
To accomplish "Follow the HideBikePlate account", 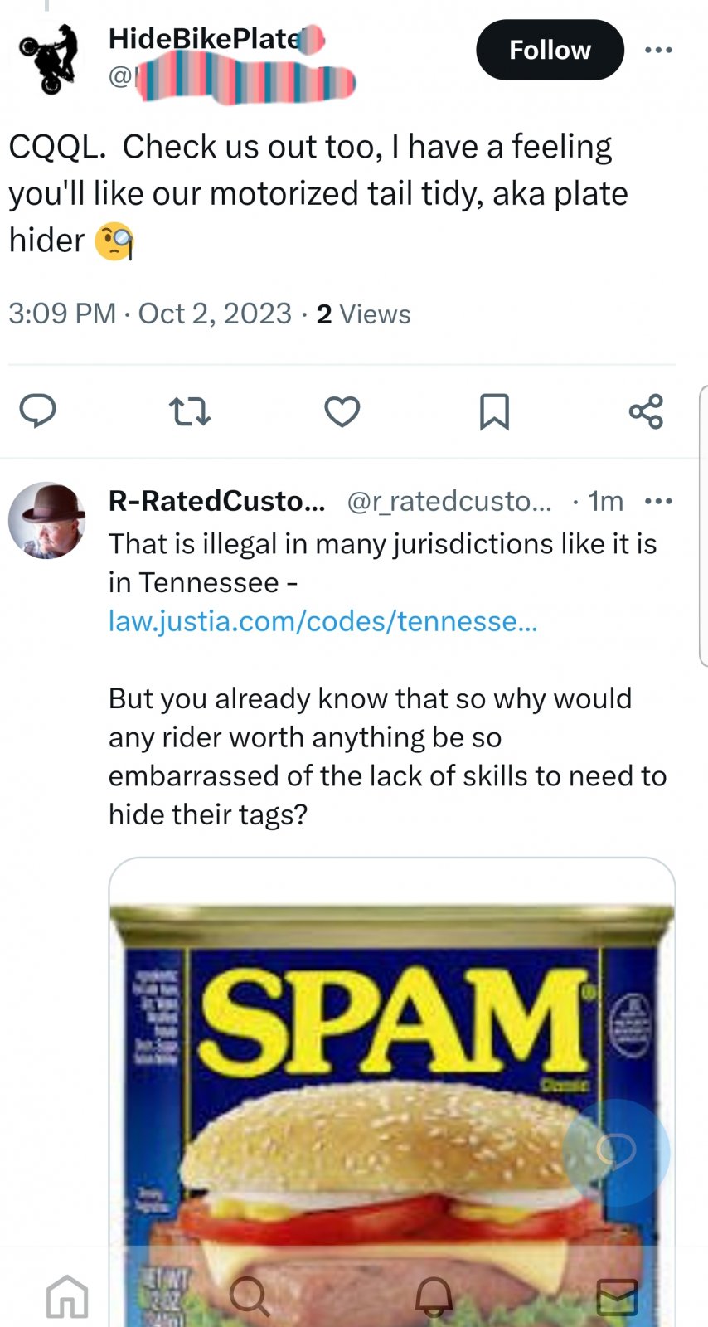I will pyautogui.click(x=550, y=51).
